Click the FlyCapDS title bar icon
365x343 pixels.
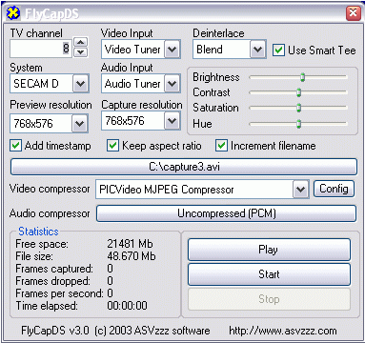coord(13,12)
